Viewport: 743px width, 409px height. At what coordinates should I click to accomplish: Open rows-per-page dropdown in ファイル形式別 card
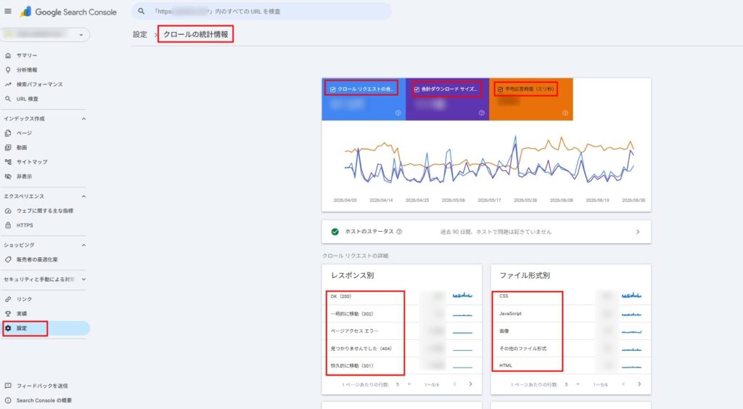tap(572, 384)
